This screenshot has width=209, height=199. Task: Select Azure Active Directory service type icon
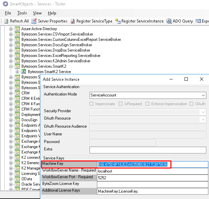(x=17, y=29)
